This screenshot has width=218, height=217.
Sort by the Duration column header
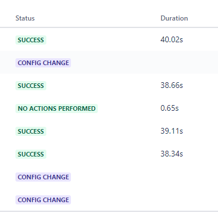[x=174, y=18]
